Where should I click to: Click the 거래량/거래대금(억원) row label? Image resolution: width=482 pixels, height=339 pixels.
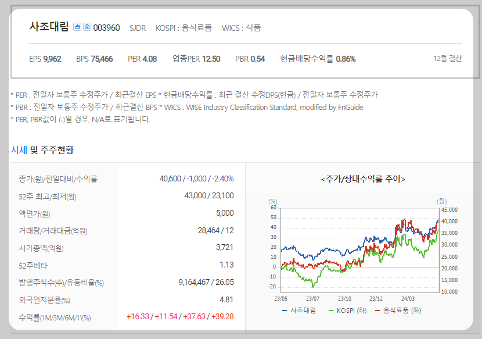coord(53,231)
